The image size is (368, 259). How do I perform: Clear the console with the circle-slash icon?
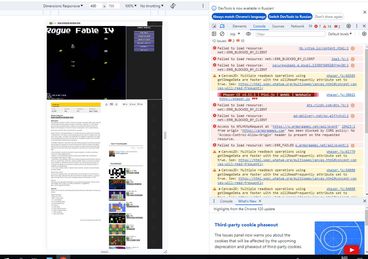[222, 34]
